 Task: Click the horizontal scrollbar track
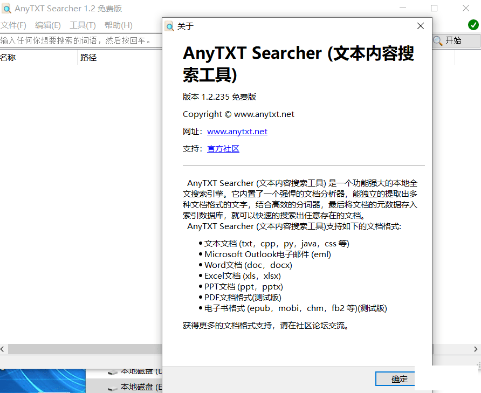coord(85,349)
